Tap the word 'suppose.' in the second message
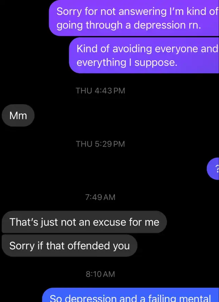Viewport: 219px width, 302px height. (156, 63)
